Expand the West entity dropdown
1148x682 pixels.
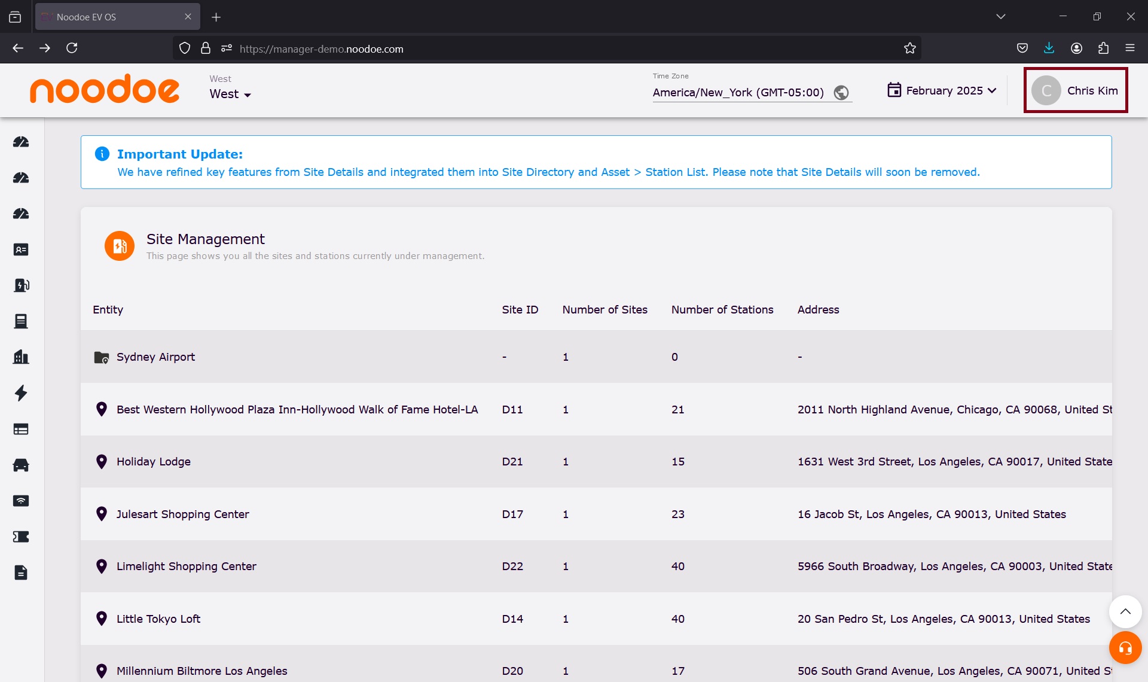pyautogui.click(x=230, y=94)
